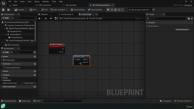Open the graph bookmarks dropdown
Viewport: 194px width, 109px height.
pyautogui.click(x=40, y=18)
